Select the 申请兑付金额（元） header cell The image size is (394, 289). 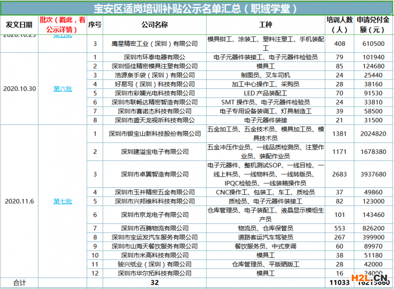click(x=373, y=25)
